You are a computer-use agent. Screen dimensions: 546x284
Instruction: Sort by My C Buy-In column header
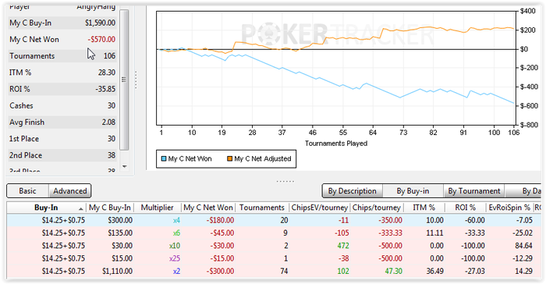[x=110, y=208]
